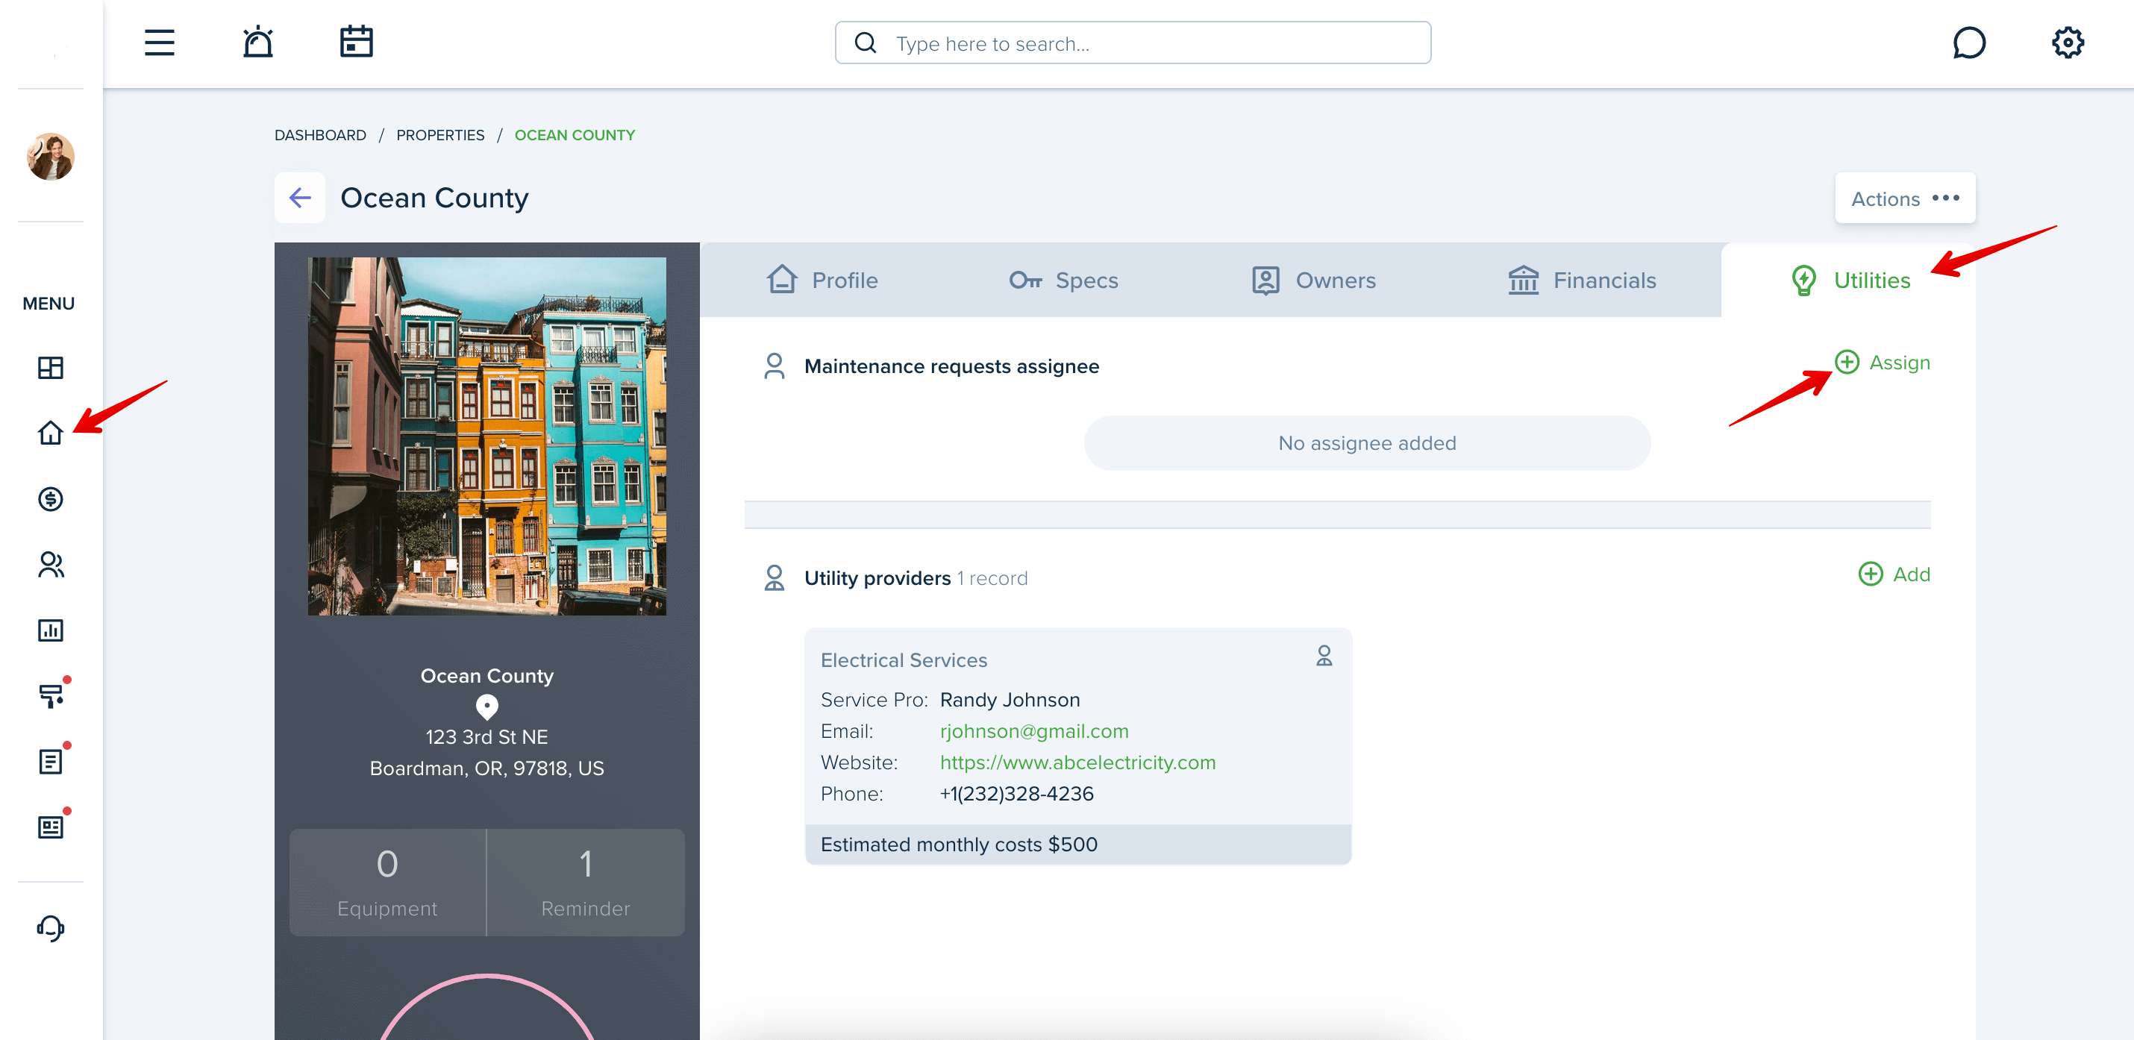Switch to the Specs tab
The width and height of the screenshot is (2134, 1040).
tap(1063, 281)
